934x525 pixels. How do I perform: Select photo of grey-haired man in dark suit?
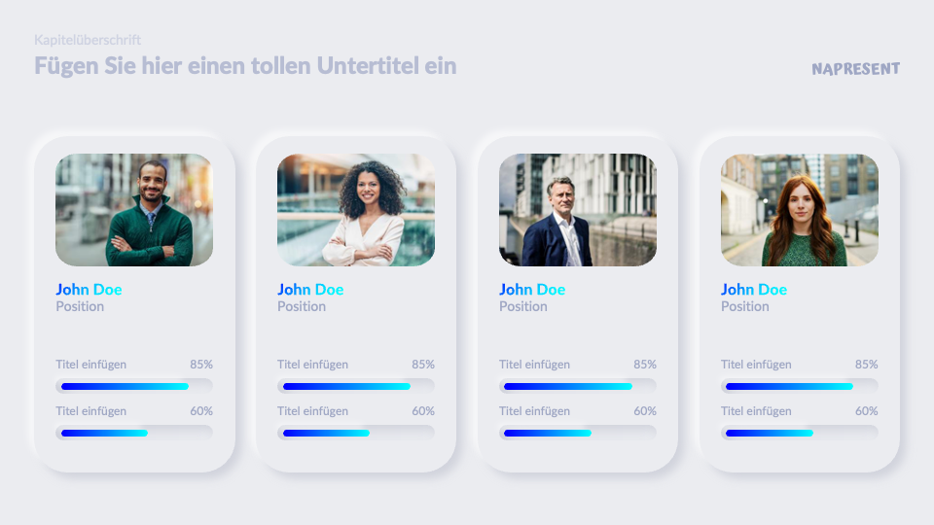[x=578, y=210]
